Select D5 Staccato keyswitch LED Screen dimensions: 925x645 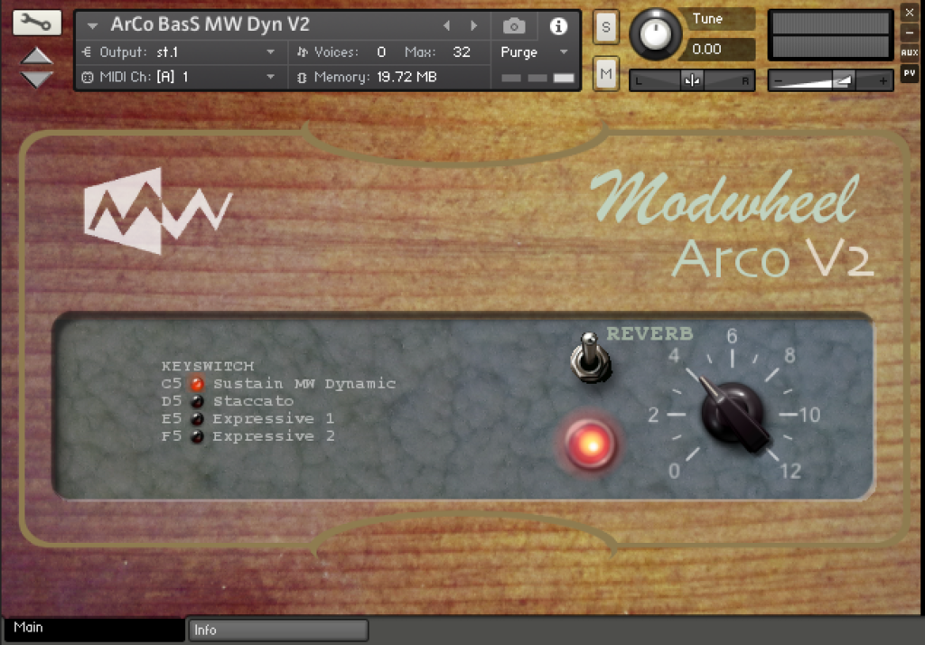tap(197, 401)
